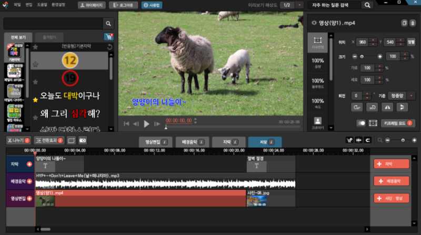Open the 기준 정중앙 anchor dropdown

click(398, 96)
